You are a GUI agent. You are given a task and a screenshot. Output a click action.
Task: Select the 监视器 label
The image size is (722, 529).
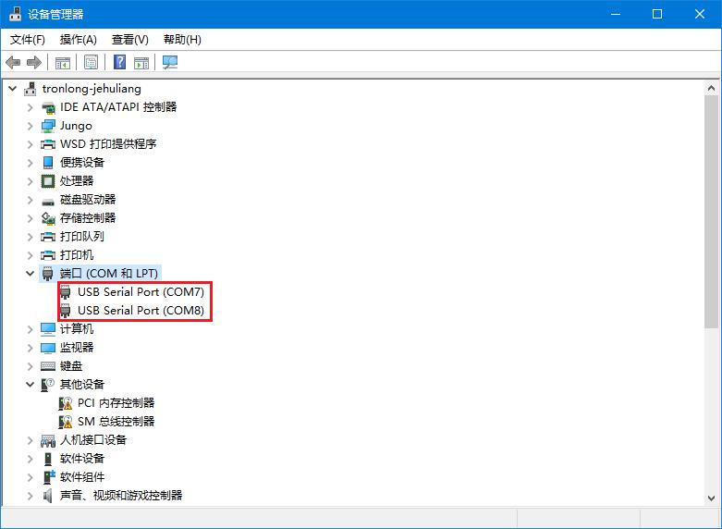click(77, 348)
